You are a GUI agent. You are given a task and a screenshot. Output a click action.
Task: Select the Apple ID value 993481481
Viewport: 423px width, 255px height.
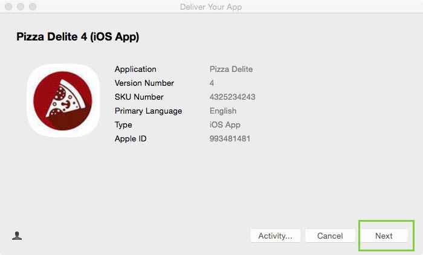230,139
